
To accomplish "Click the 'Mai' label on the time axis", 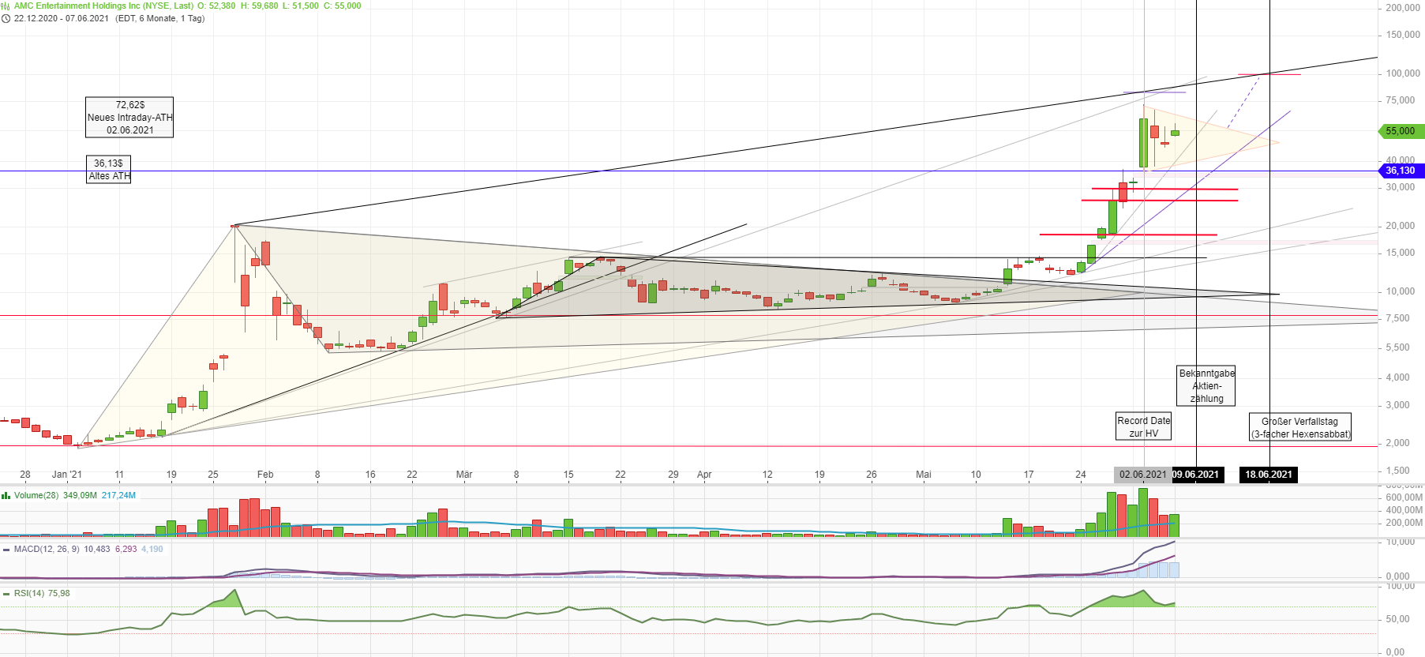I will coord(923,475).
